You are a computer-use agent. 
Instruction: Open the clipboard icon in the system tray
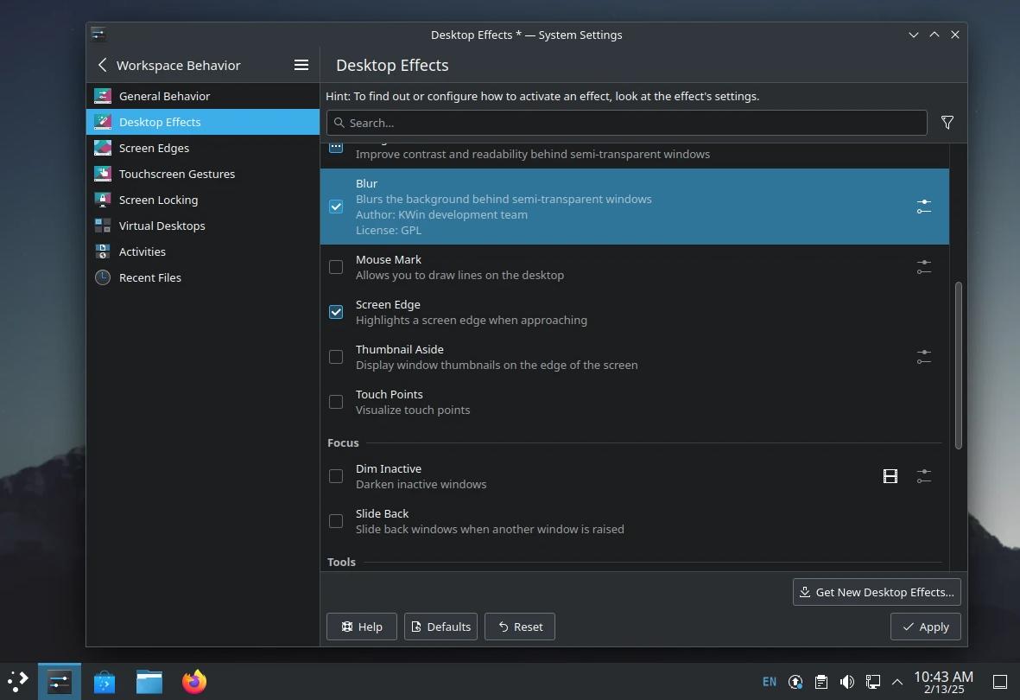[820, 681]
